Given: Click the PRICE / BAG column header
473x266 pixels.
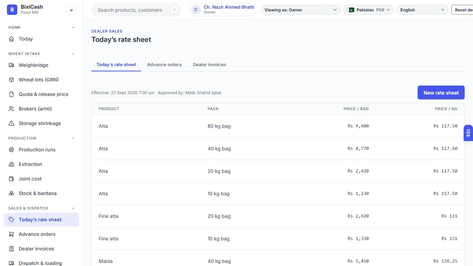Looking at the screenshot, I should [356, 109].
